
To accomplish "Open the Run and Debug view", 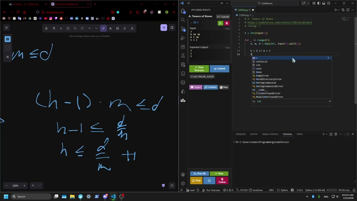I will [x=183, y=38].
